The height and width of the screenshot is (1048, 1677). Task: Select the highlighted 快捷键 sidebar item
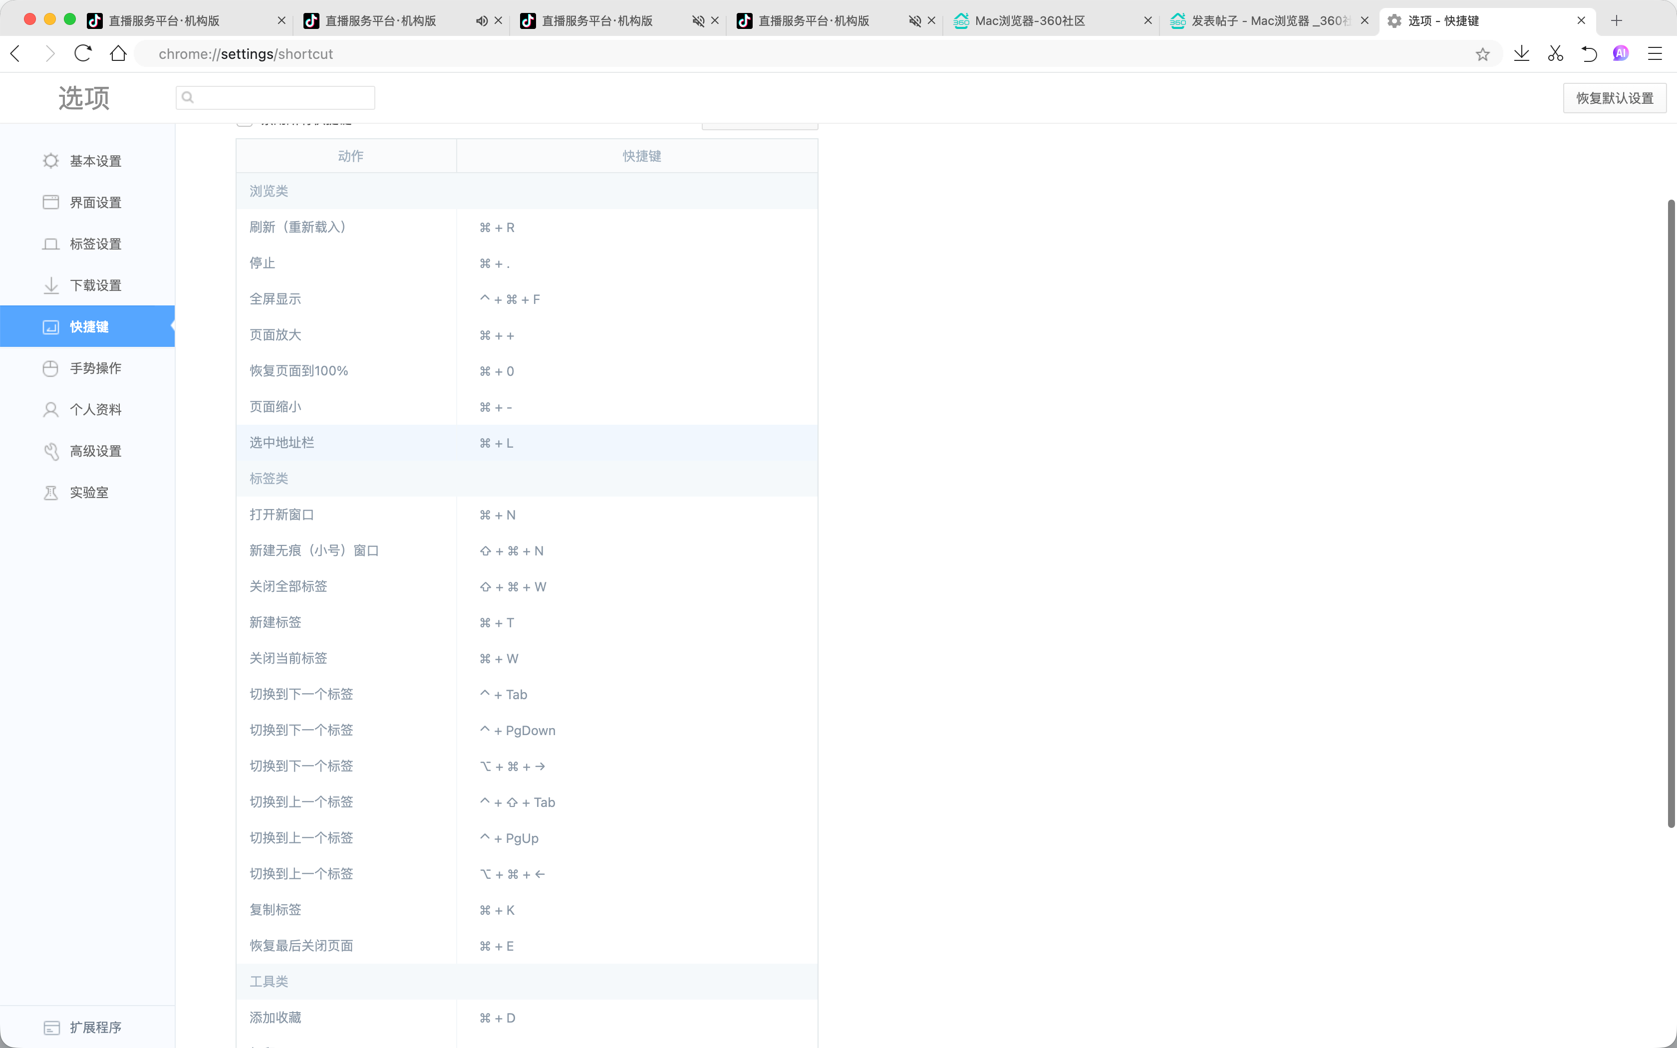pyautogui.click(x=87, y=326)
